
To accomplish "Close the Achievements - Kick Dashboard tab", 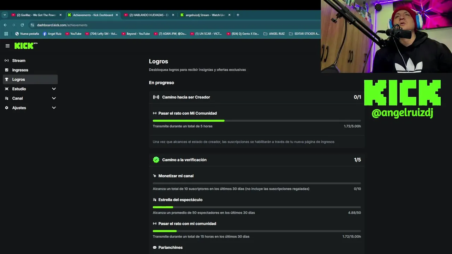I will [117, 15].
